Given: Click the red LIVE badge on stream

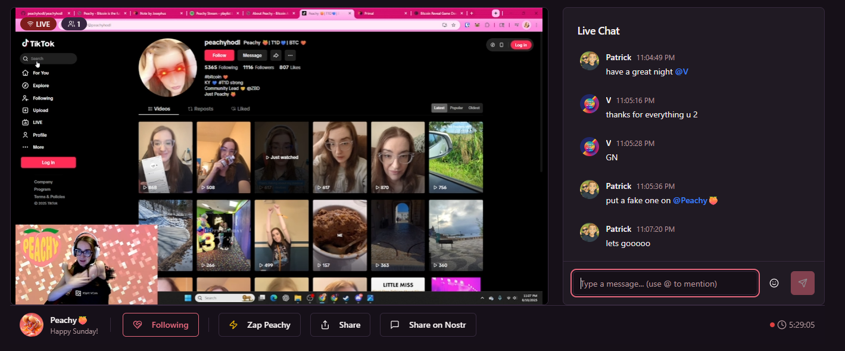Looking at the screenshot, I should pyautogui.click(x=38, y=24).
